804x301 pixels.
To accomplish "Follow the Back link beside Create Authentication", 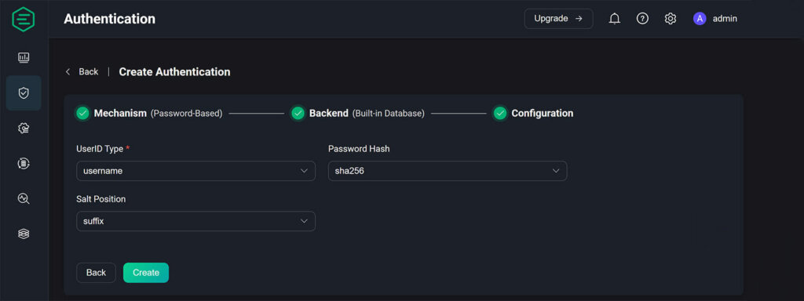I will pos(82,71).
